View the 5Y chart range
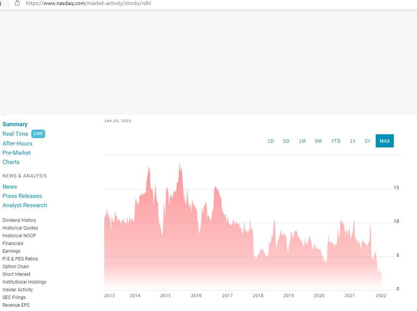The width and height of the screenshot is (417, 311). (x=367, y=141)
